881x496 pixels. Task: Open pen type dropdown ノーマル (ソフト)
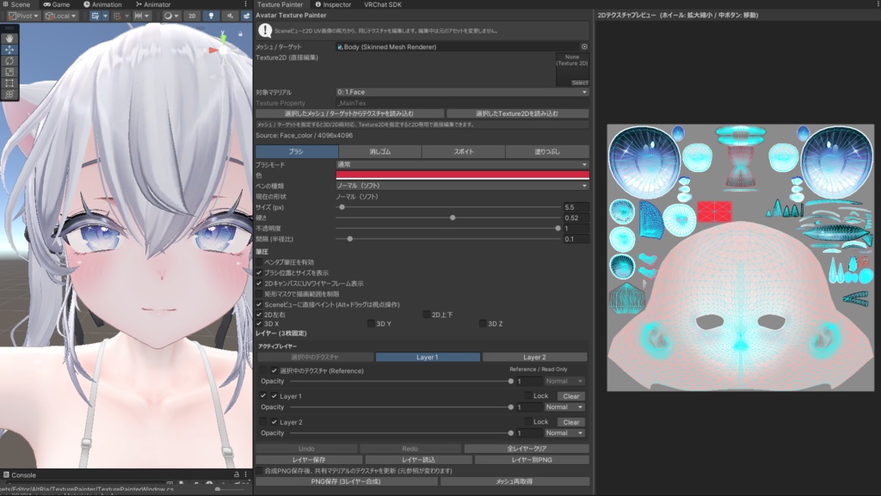pyautogui.click(x=462, y=186)
